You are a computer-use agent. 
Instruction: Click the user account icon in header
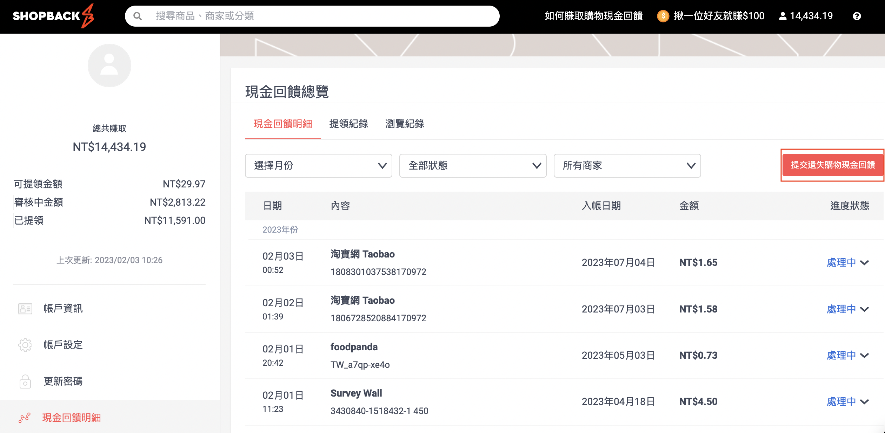(x=783, y=16)
